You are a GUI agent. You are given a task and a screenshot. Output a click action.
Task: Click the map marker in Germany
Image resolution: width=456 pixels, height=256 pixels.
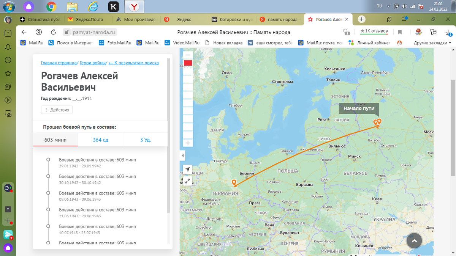point(234,183)
